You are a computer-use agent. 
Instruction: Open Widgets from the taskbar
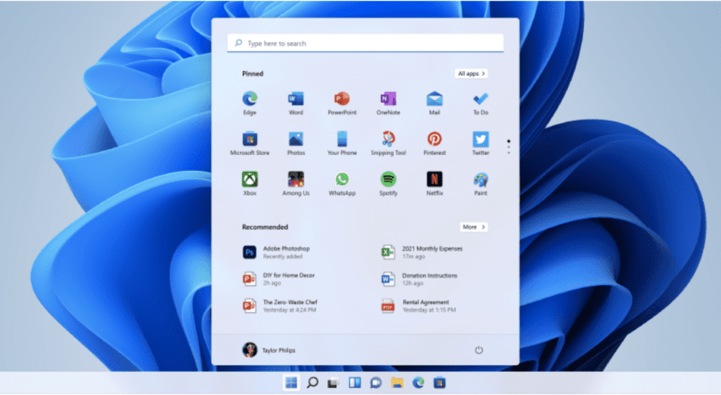tap(355, 382)
